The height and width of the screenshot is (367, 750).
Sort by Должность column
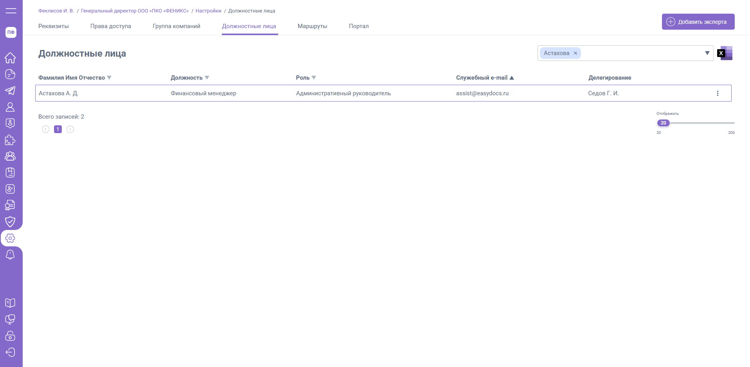(x=190, y=78)
